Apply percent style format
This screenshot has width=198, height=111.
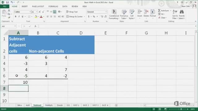[94, 16]
